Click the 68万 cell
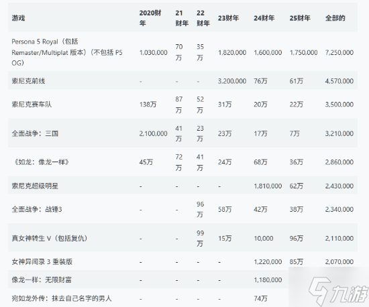The height and width of the screenshot is (307, 369). [260, 162]
